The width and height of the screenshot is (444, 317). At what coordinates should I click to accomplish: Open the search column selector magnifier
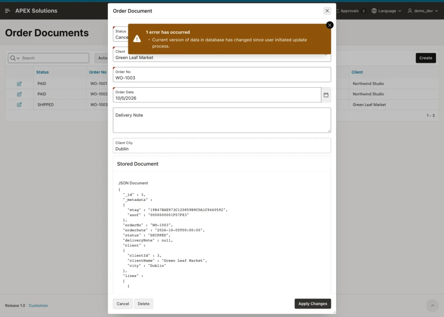point(15,58)
